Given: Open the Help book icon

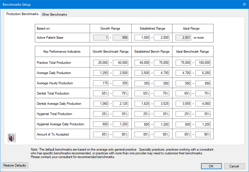Looking at the screenshot, I should click(x=11, y=138).
